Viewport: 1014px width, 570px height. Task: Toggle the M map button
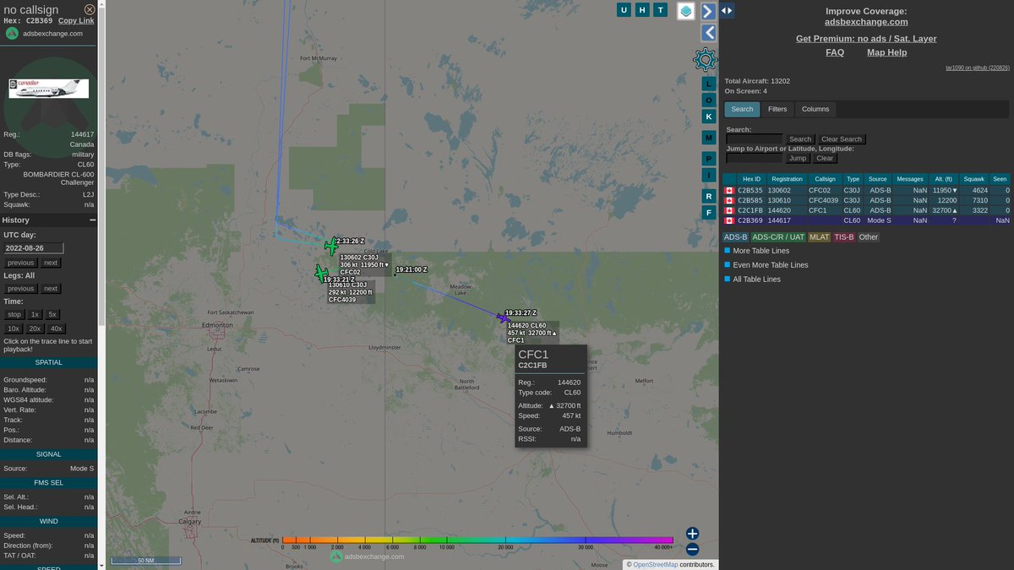point(709,138)
